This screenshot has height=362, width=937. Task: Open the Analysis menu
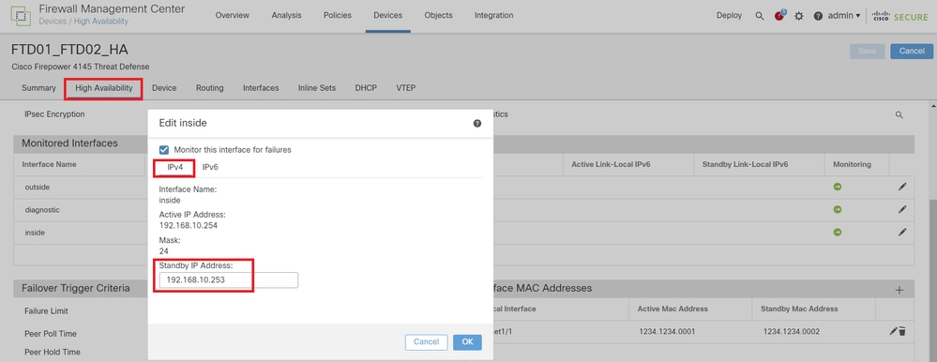[286, 16]
